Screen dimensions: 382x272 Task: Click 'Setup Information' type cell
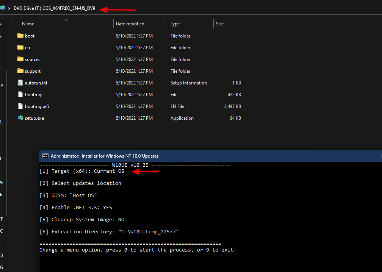pyautogui.click(x=189, y=83)
